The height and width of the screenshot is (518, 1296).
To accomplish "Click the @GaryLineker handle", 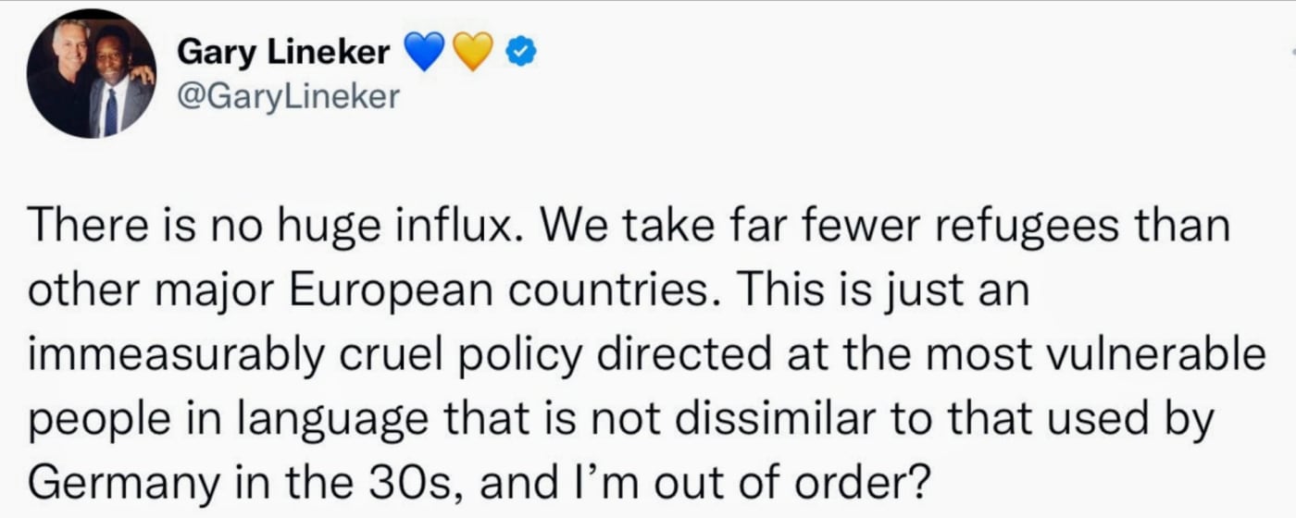I will coord(288,96).
